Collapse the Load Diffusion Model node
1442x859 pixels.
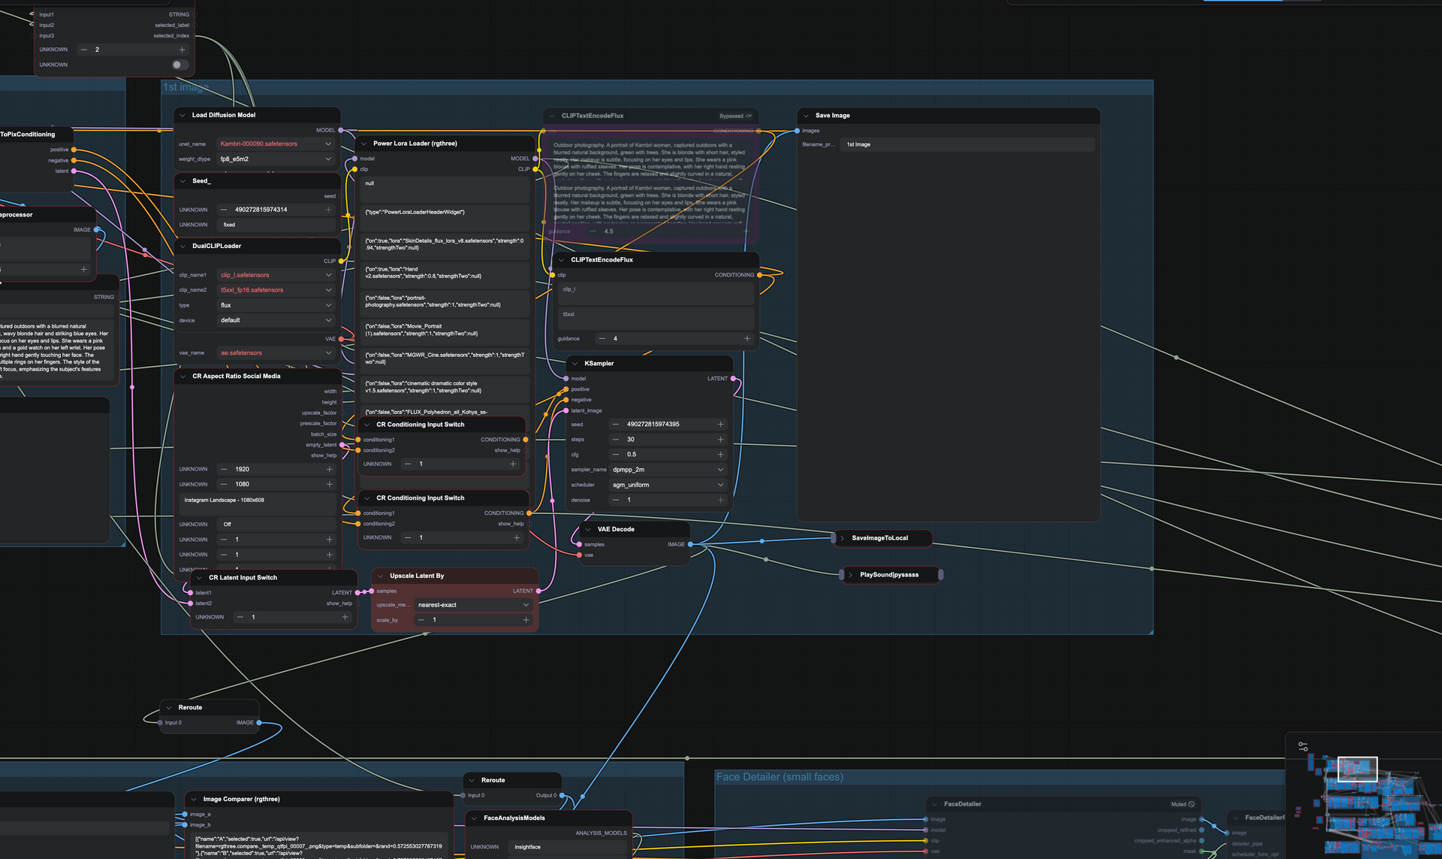click(x=183, y=115)
